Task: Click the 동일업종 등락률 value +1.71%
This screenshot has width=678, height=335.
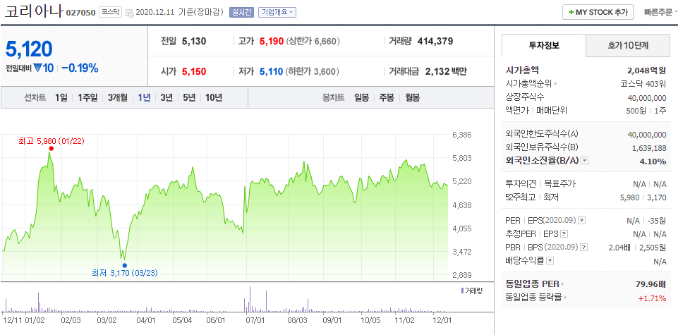Action: click(x=652, y=298)
